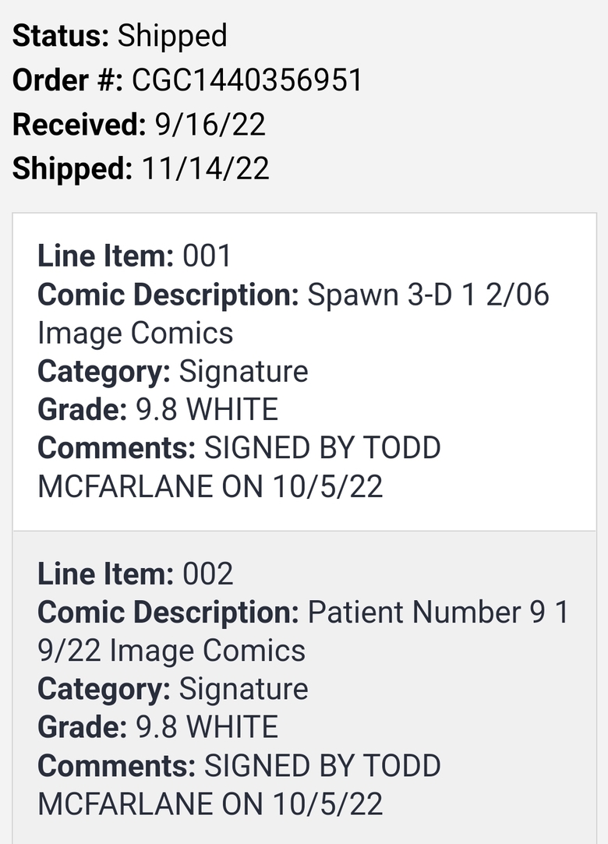Click MCFARLANE ON 10/5/22 in item 001
Viewport: 608px width, 844px height.
pos(210,486)
